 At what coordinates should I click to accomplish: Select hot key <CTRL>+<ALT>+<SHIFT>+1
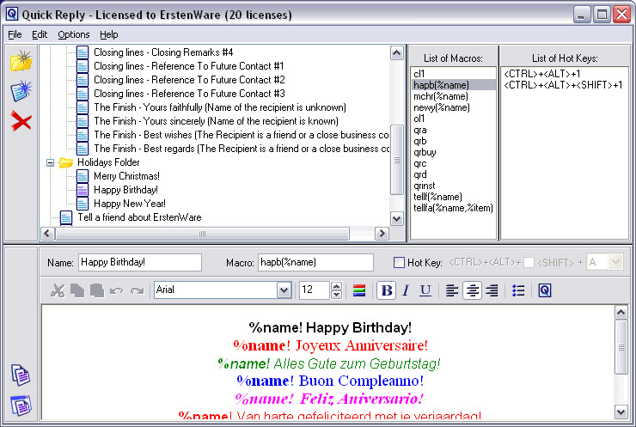563,85
